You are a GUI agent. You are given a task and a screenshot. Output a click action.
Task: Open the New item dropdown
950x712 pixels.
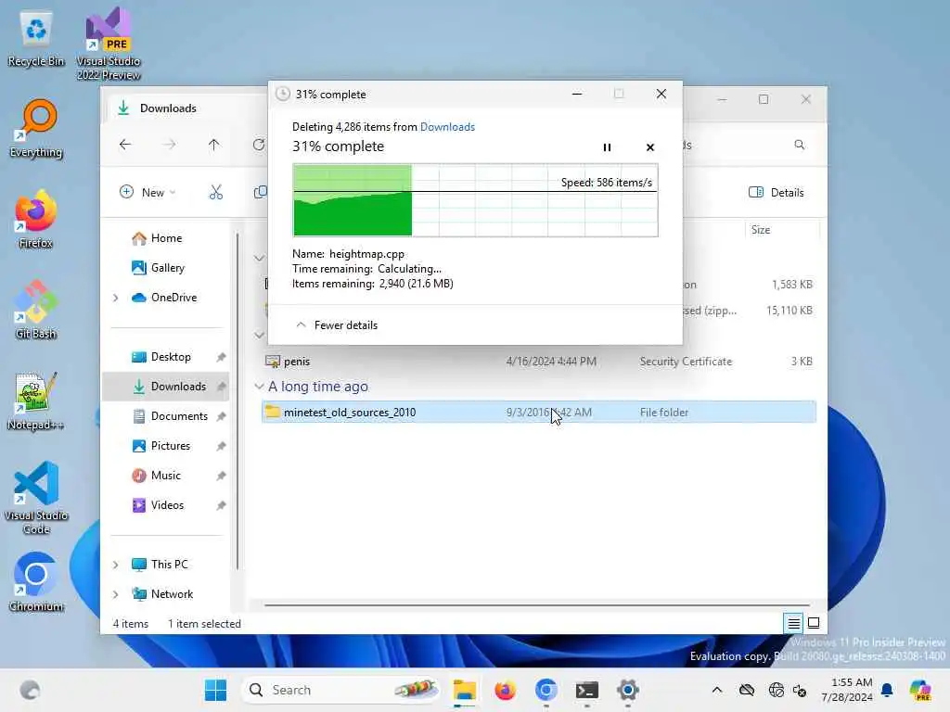[148, 192]
